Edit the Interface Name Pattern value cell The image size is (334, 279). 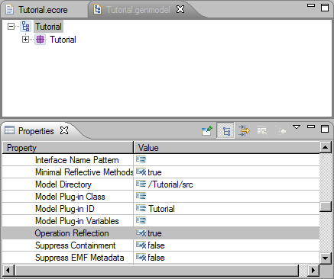pos(227,160)
